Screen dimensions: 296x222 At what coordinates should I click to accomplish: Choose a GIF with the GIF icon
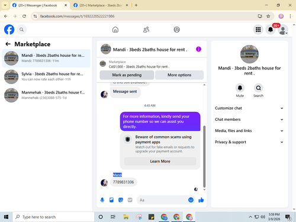pos(130,200)
